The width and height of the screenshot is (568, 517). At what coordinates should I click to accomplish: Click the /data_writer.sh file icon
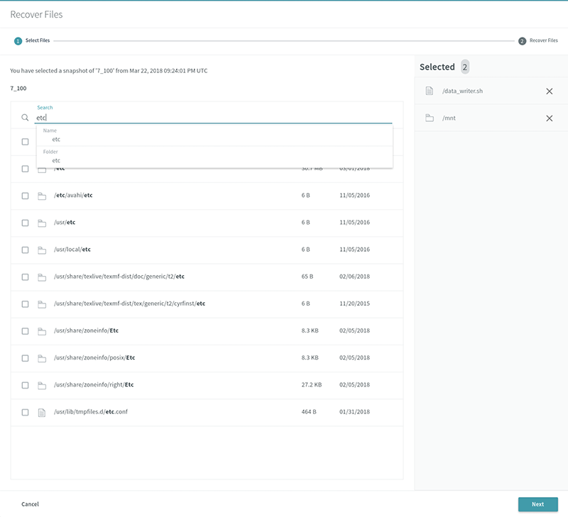click(430, 91)
